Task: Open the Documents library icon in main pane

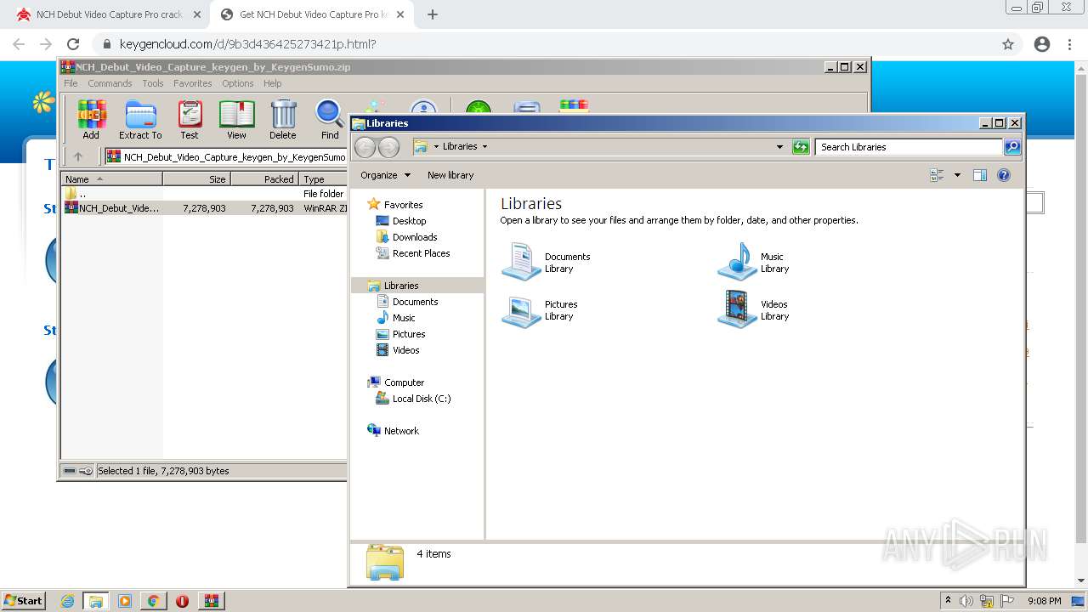Action: [x=521, y=262]
